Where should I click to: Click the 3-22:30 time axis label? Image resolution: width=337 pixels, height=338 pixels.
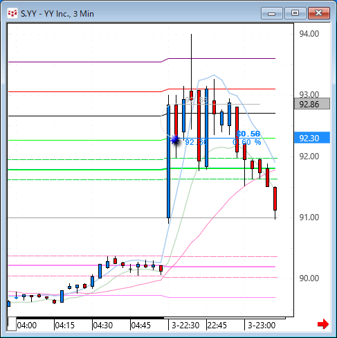[185, 326]
